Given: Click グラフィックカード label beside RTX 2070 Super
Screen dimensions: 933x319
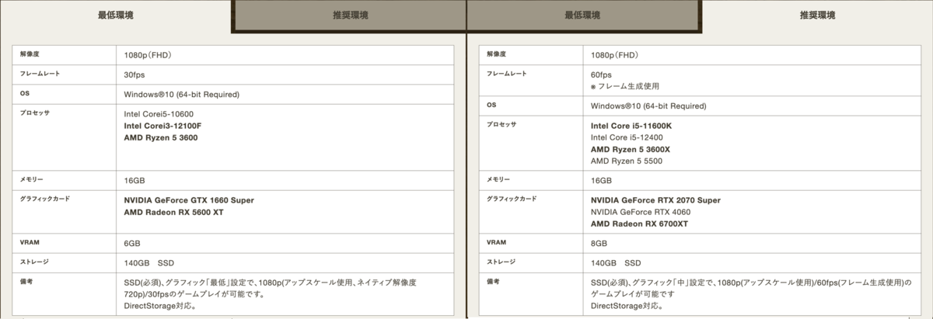Looking at the screenshot, I should [x=511, y=199].
